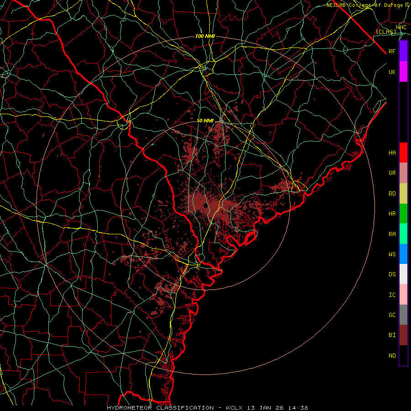Image resolution: width=411 pixels, height=411 pixels.
Task: Click the 14:38 time stamp
Action: coord(299,408)
